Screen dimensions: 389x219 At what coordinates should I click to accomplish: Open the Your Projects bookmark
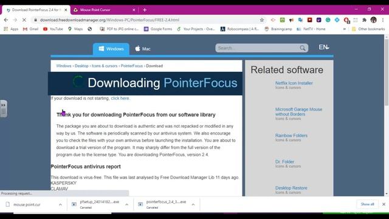tap(196, 29)
